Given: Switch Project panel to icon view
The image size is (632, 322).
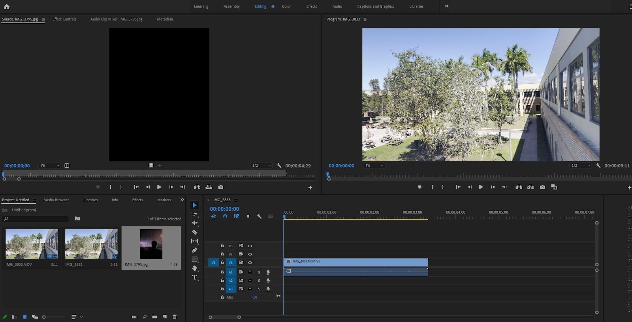Looking at the screenshot, I should 24,317.
